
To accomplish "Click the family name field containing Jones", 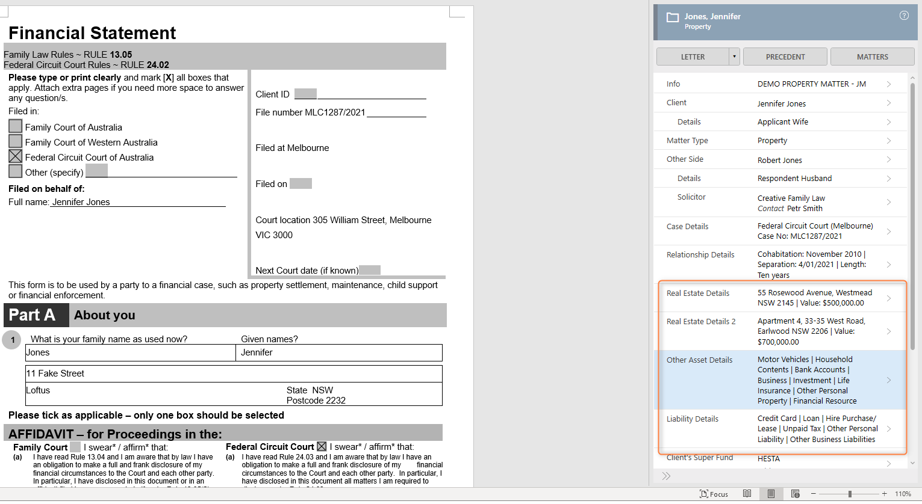I will coord(131,352).
